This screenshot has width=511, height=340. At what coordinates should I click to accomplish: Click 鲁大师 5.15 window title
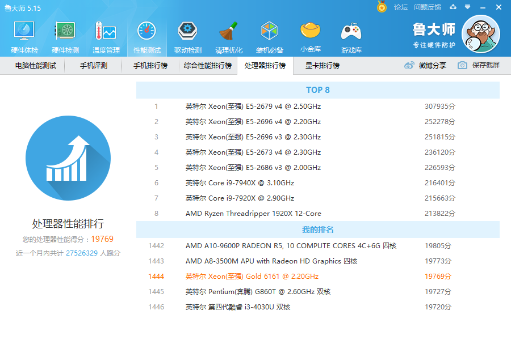pos(23,8)
